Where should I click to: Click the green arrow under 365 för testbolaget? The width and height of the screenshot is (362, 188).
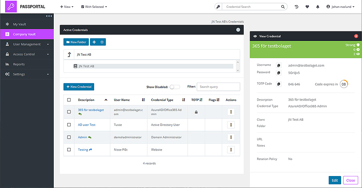pos(80,114)
